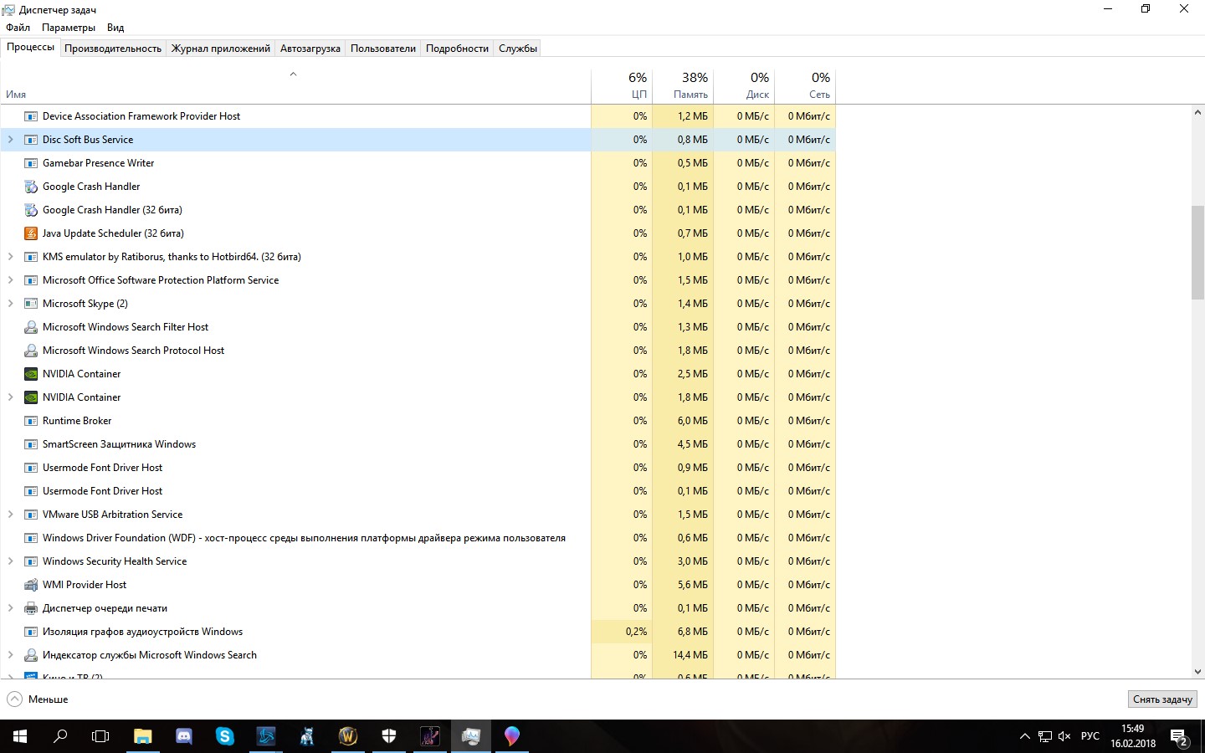Open Skype from the taskbar
The image size is (1205, 753).
[225, 736]
